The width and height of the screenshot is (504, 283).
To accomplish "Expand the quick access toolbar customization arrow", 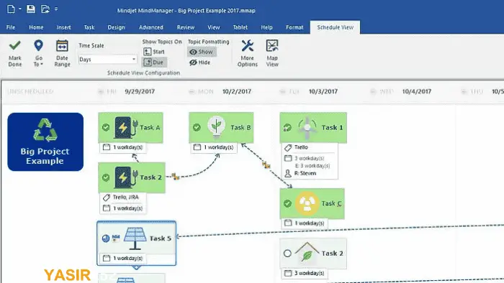I will click(x=56, y=9).
